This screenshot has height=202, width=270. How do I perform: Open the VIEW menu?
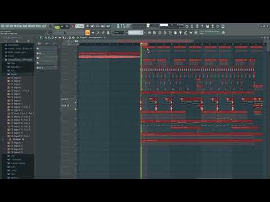click(x=25, y=26)
